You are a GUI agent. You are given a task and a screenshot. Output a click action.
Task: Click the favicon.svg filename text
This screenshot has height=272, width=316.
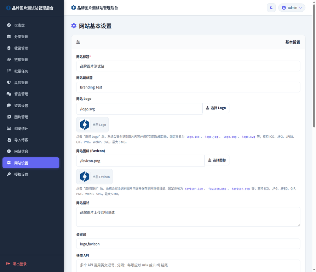point(241,189)
